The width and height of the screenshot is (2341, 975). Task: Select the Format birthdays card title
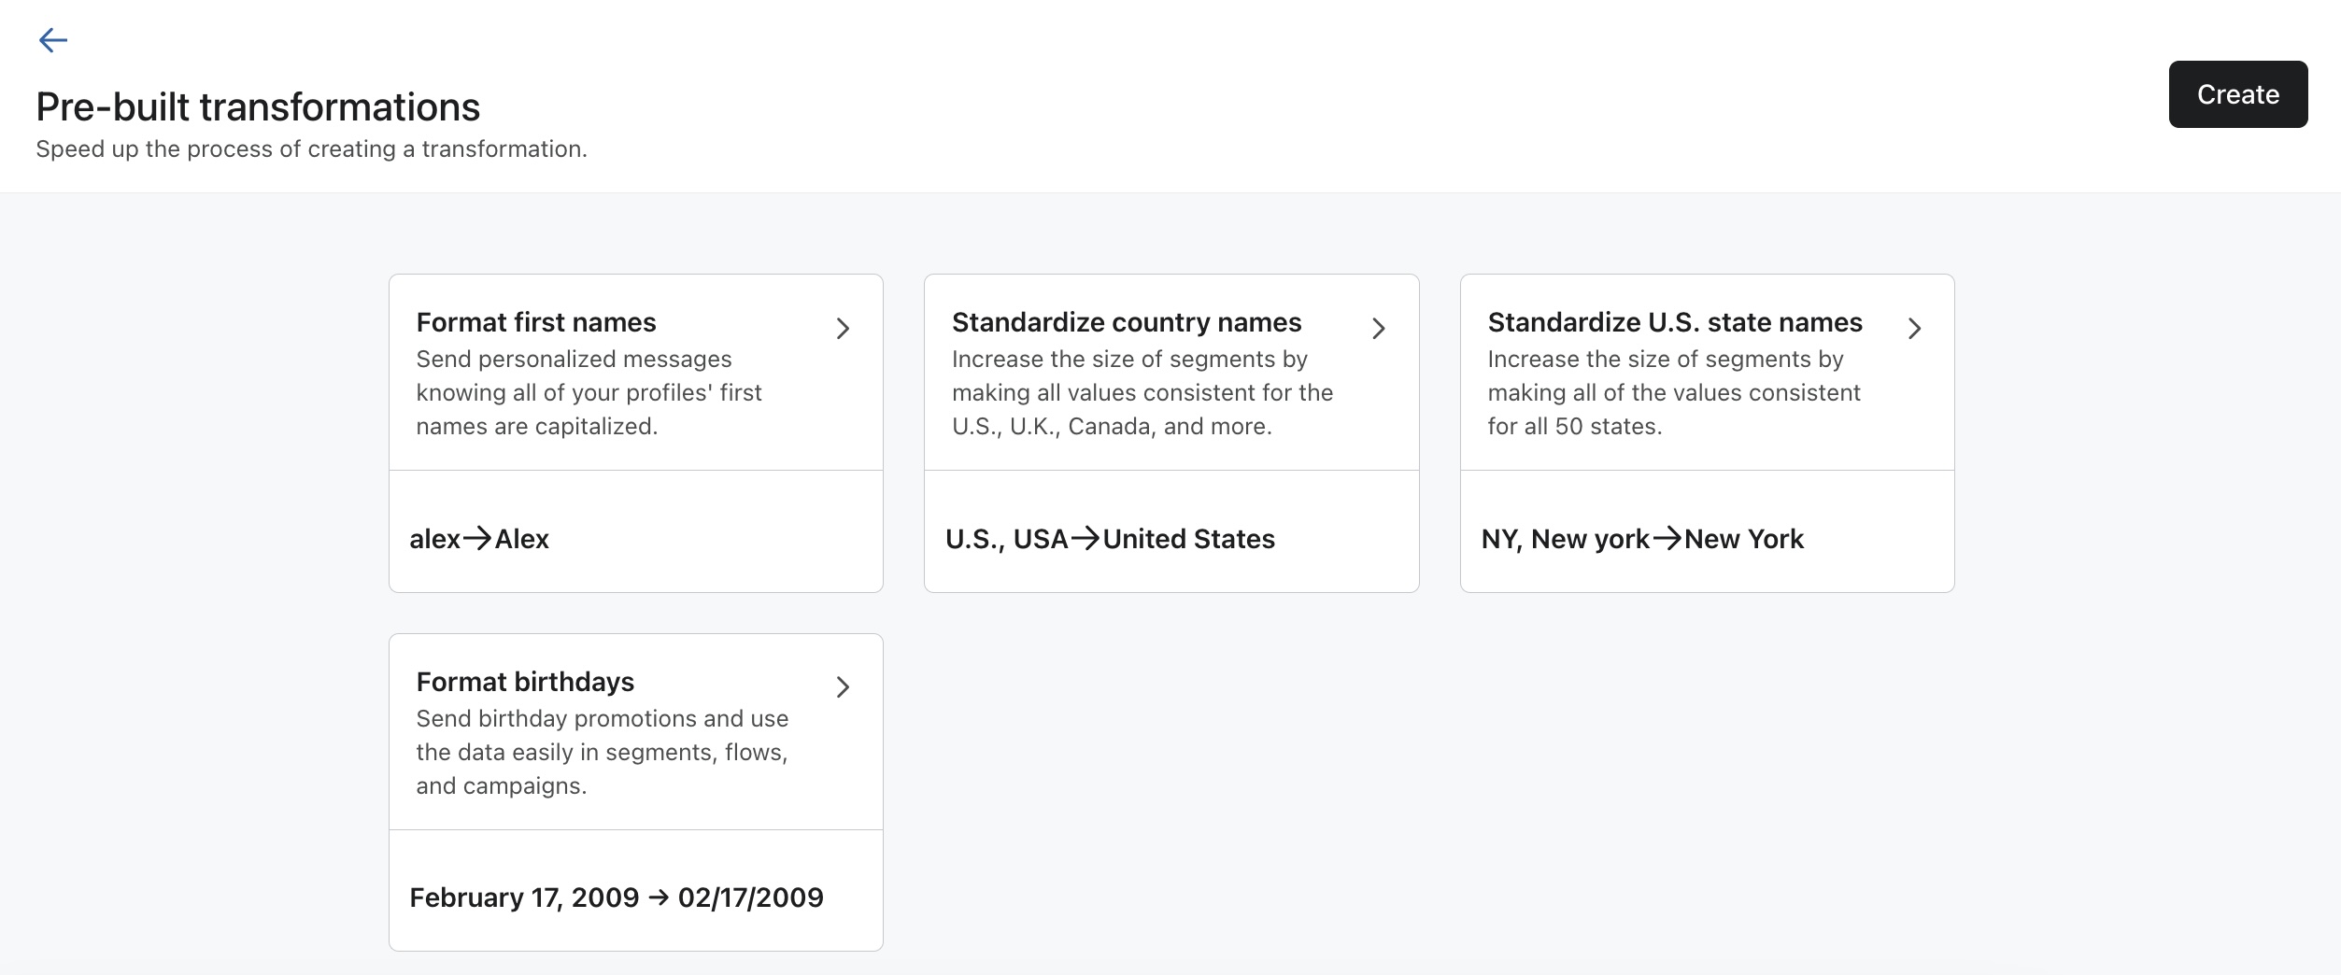coord(524,682)
